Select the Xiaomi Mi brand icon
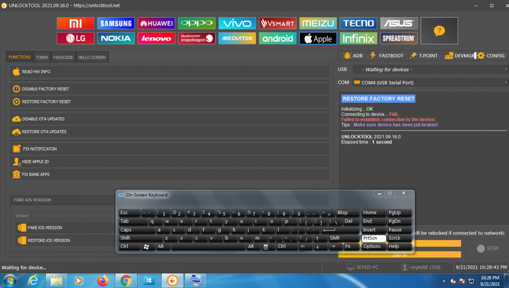Image resolution: width=509 pixels, height=288 pixels. [x=75, y=23]
